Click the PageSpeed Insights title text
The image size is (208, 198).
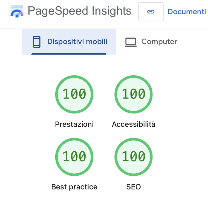[x=80, y=11]
